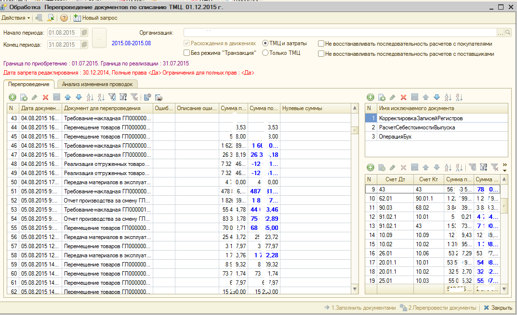This screenshot has height=315, width=517.
Task: Delete row with red X in left toolbar
Action: pyautogui.click(x=46, y=97)
